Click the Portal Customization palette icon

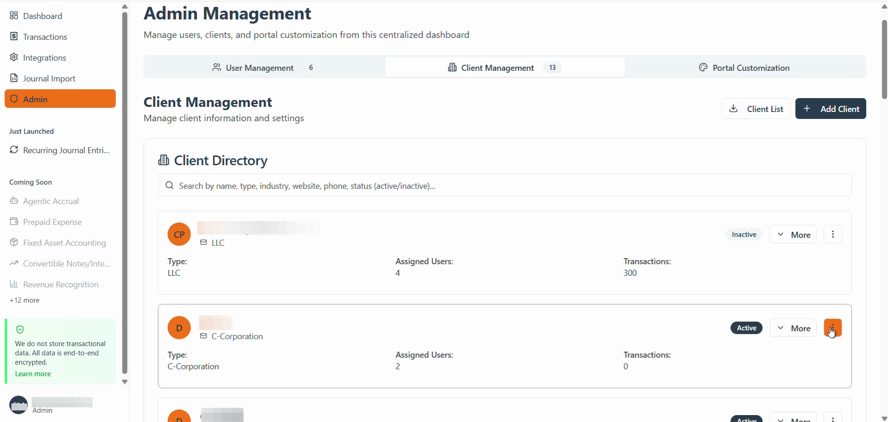703,68
